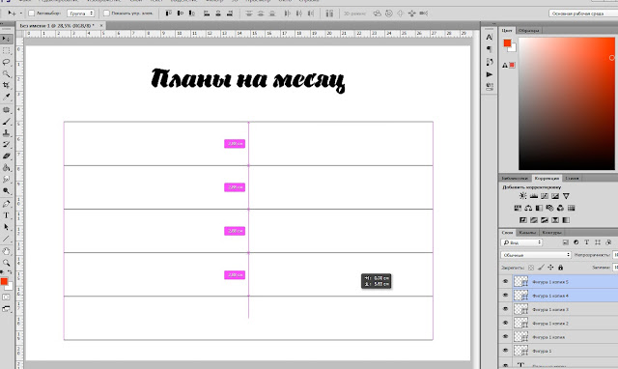Select the Path Selection tool
This screenshot has width=618, height=369.
(x=7, y=227)
